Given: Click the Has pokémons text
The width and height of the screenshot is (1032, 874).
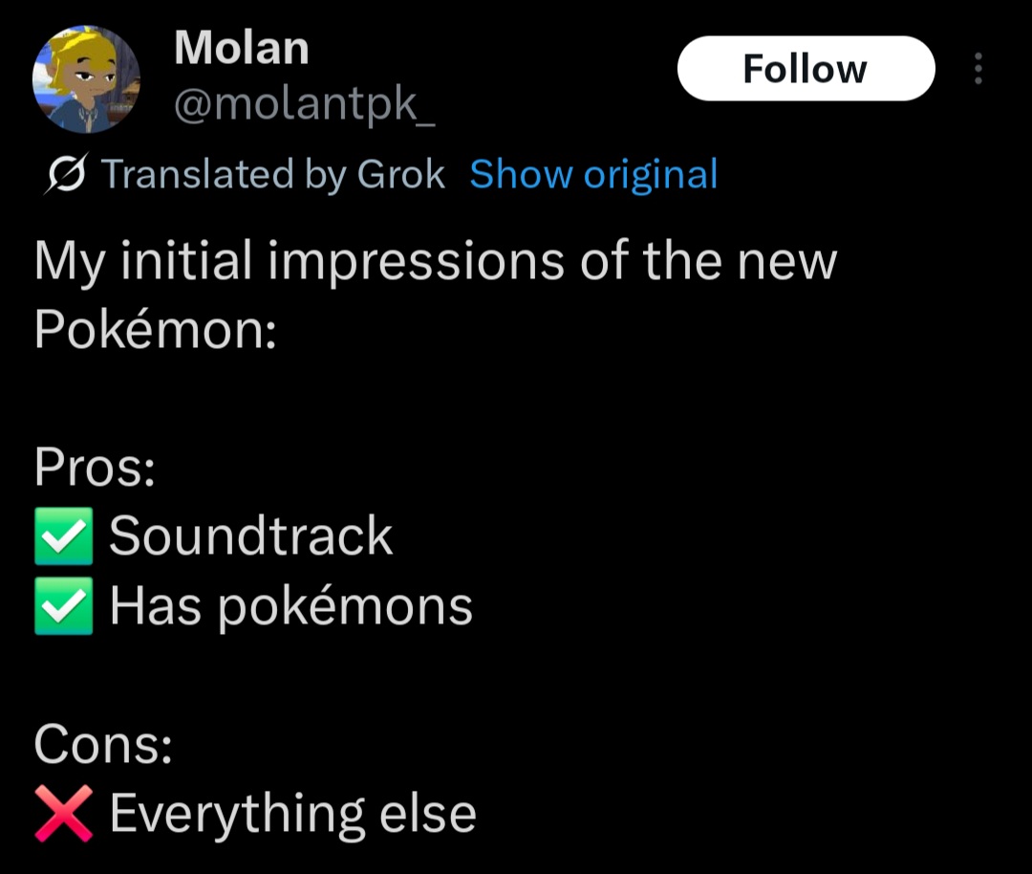Looking at the screenshot, I should 290,606.
